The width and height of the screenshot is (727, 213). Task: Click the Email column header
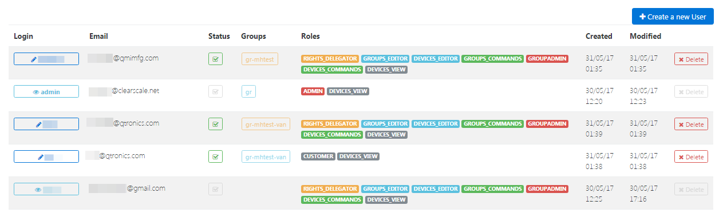(x=98, y=36)
